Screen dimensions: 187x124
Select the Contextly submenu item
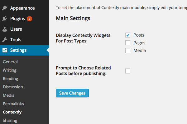[12, 112]
